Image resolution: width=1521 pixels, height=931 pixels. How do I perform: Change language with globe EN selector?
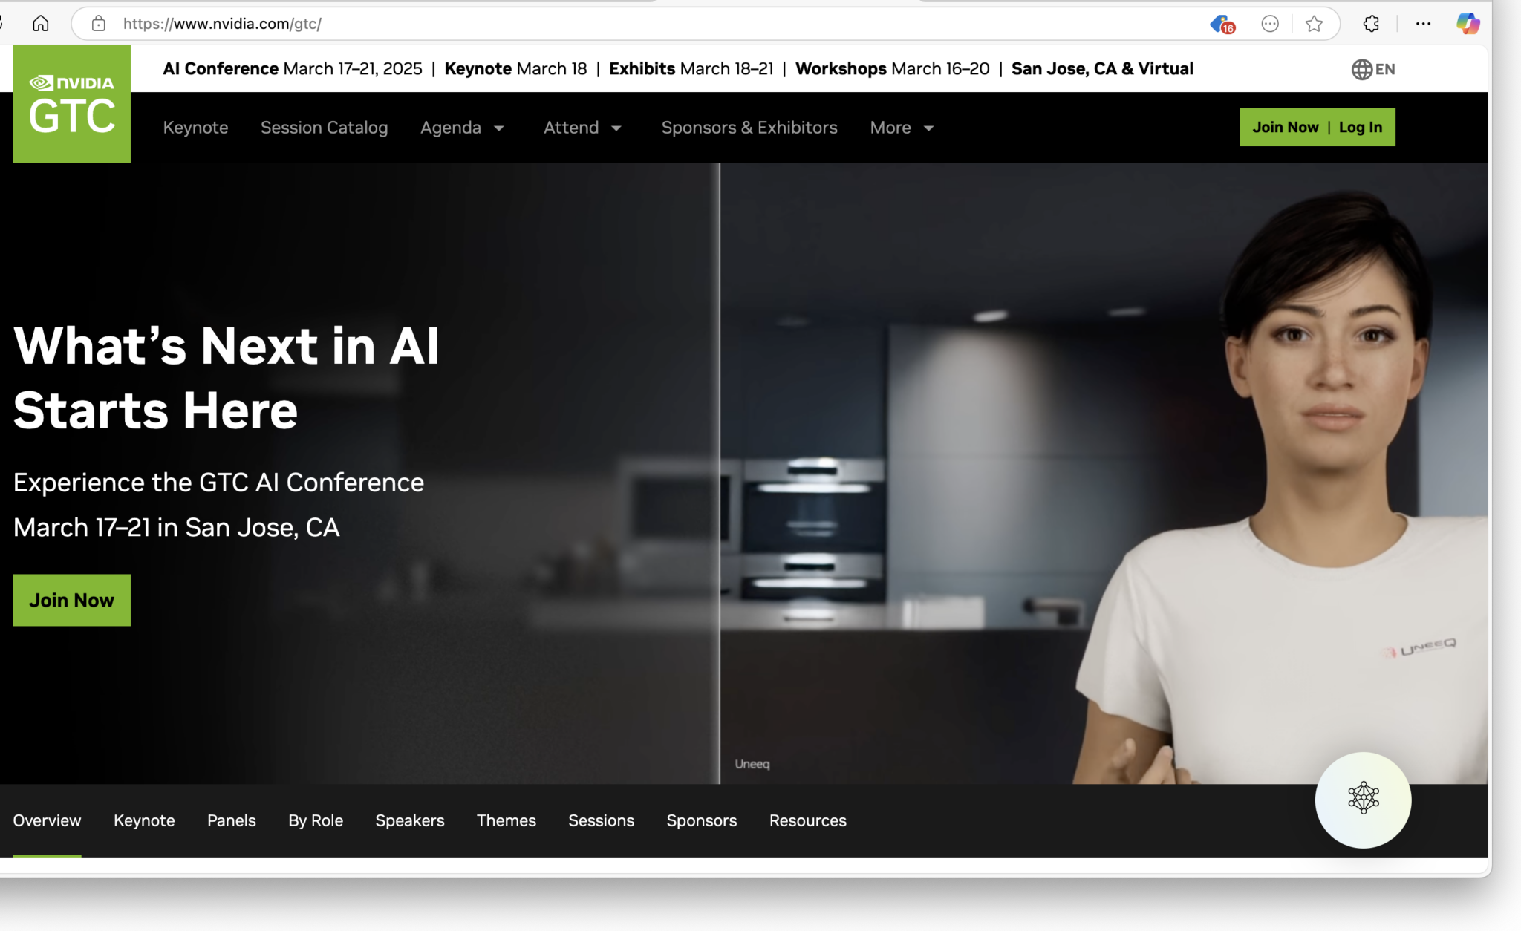point(1372,69)
